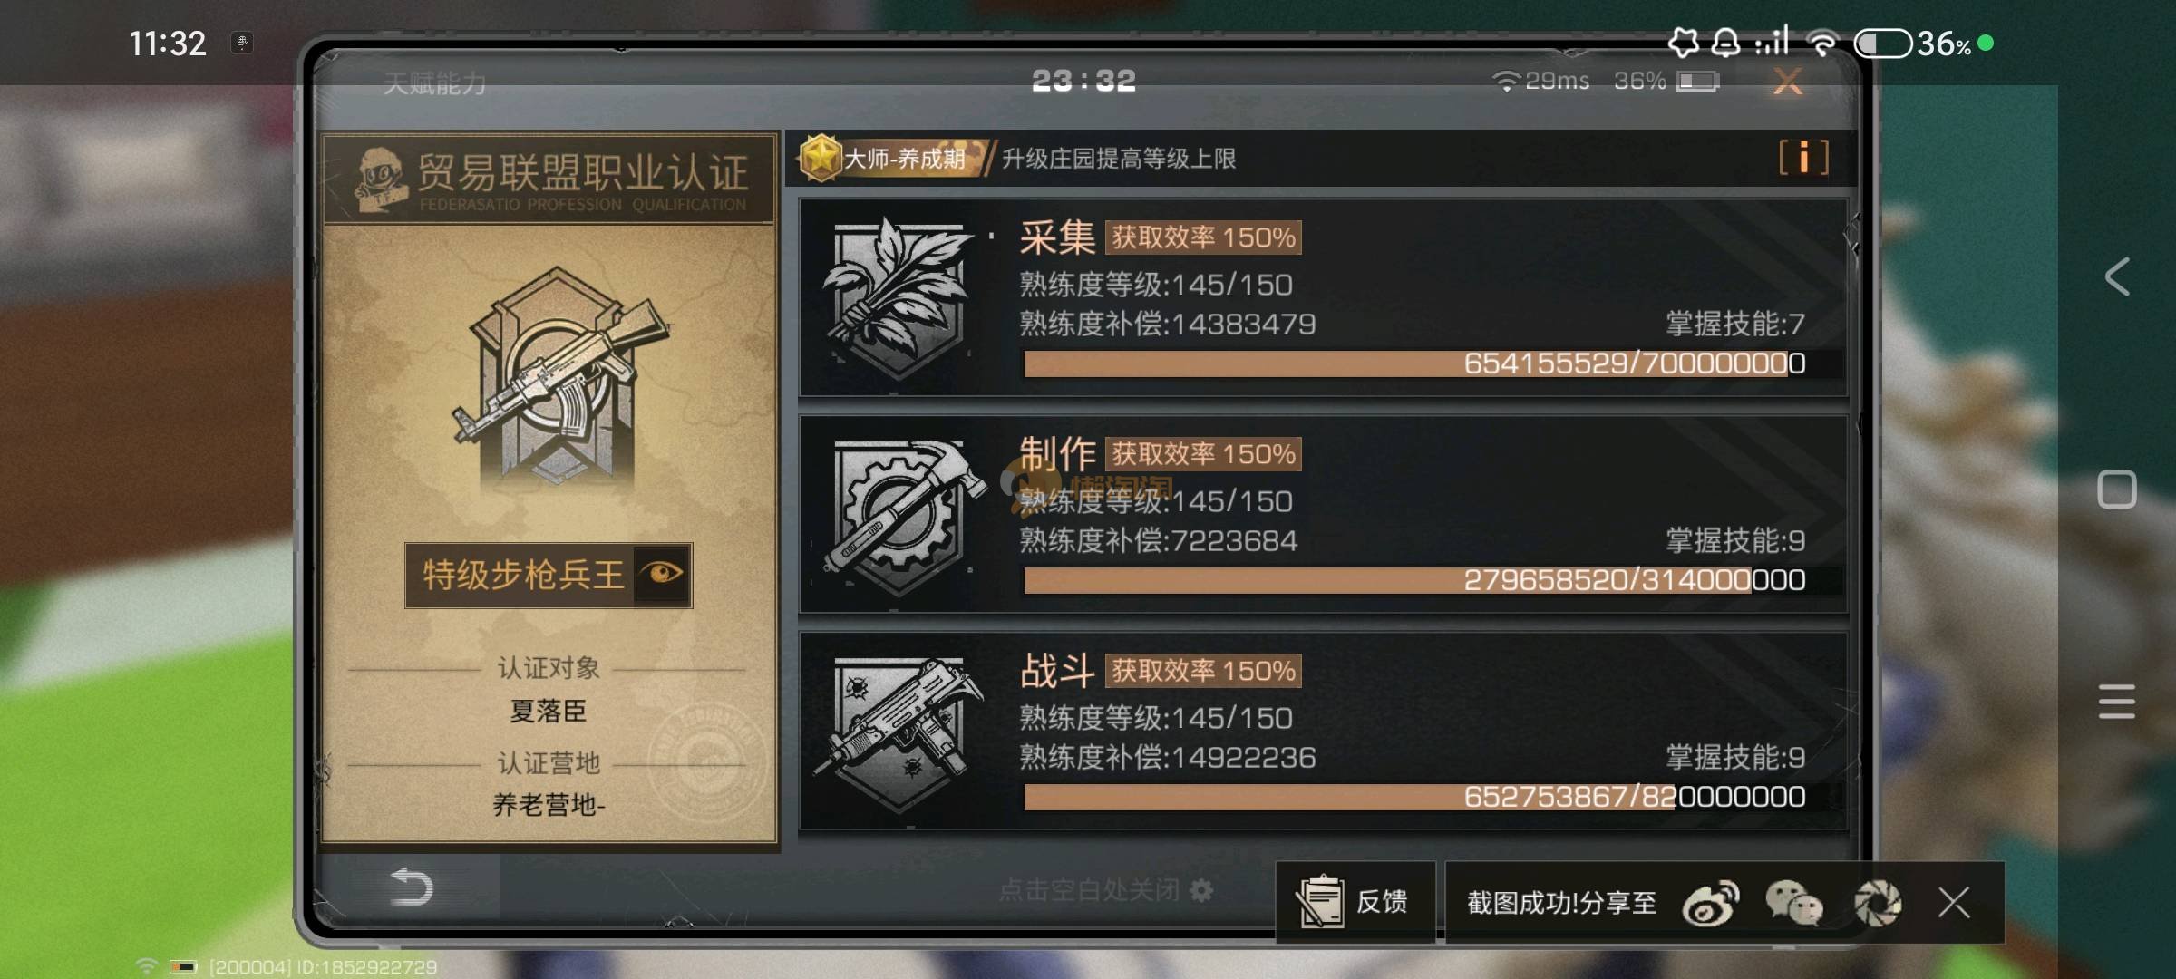Click the gear beside 点击空白处关闭

pyautogui.click(x=1201, y=890)
